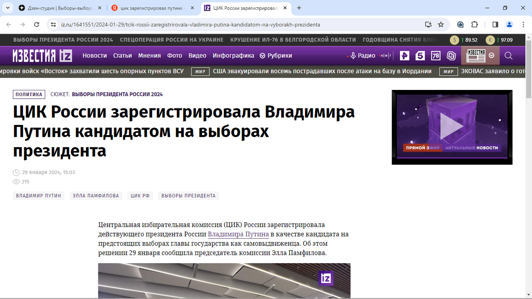
Task: Open the REN TV channel icon
Action: click(x=404, y=56)
